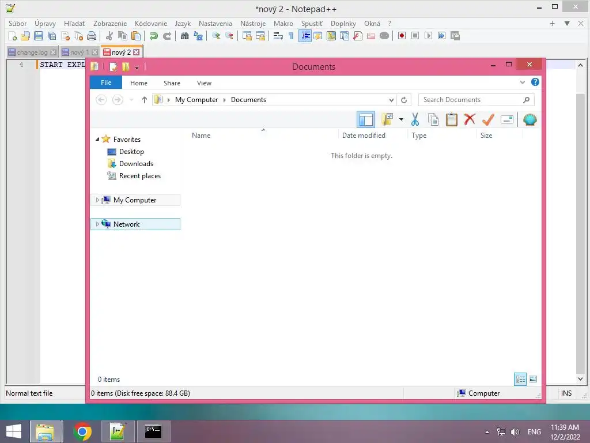Screen dimensions: 590x443
Task: Click the Copy pages icon in Explorer toolbar
Action: (x=433, y=119)
